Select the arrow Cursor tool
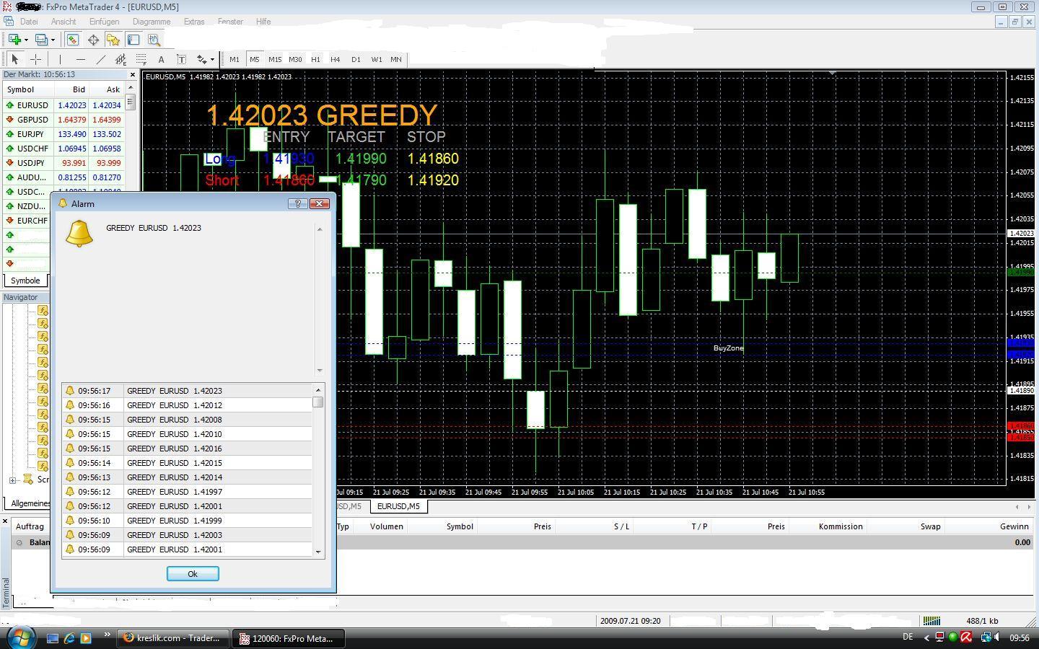Viewport: 1039px width, 649px height. [x=15, y=59]
